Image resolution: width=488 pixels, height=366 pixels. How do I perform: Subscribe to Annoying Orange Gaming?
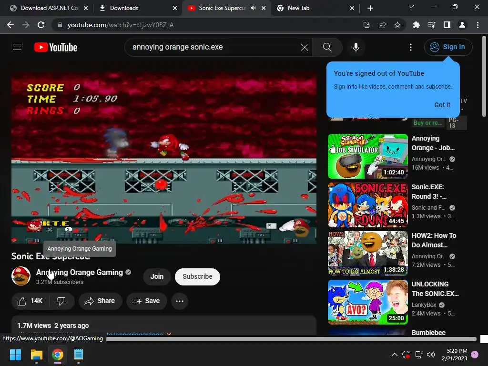(197, 276)
